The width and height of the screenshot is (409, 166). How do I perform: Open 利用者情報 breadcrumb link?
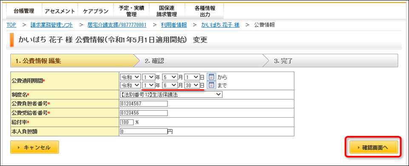[173, 25]
